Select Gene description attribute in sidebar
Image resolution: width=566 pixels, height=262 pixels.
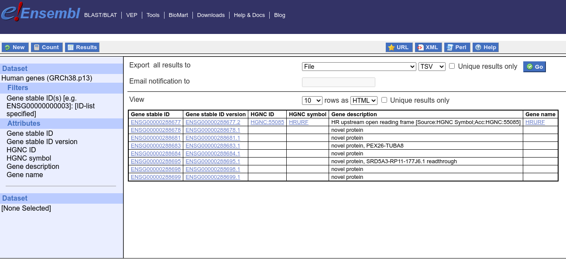pyautogui.click(x=33, y=167)
